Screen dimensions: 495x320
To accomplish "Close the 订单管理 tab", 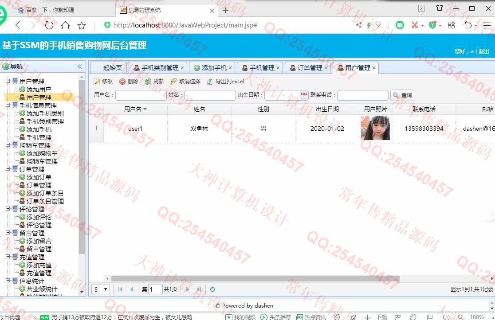I will 326,68.
